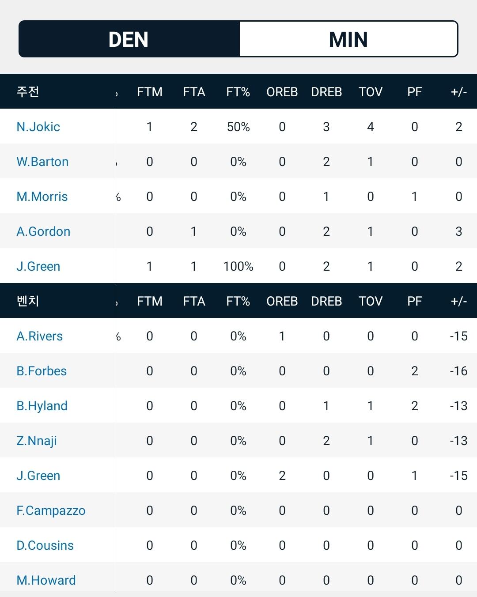Click FT% column header in starters table

(238, 92)
